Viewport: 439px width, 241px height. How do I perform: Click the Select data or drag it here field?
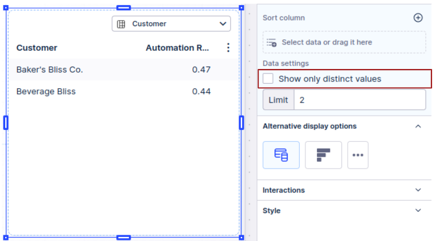coord(344,42)
